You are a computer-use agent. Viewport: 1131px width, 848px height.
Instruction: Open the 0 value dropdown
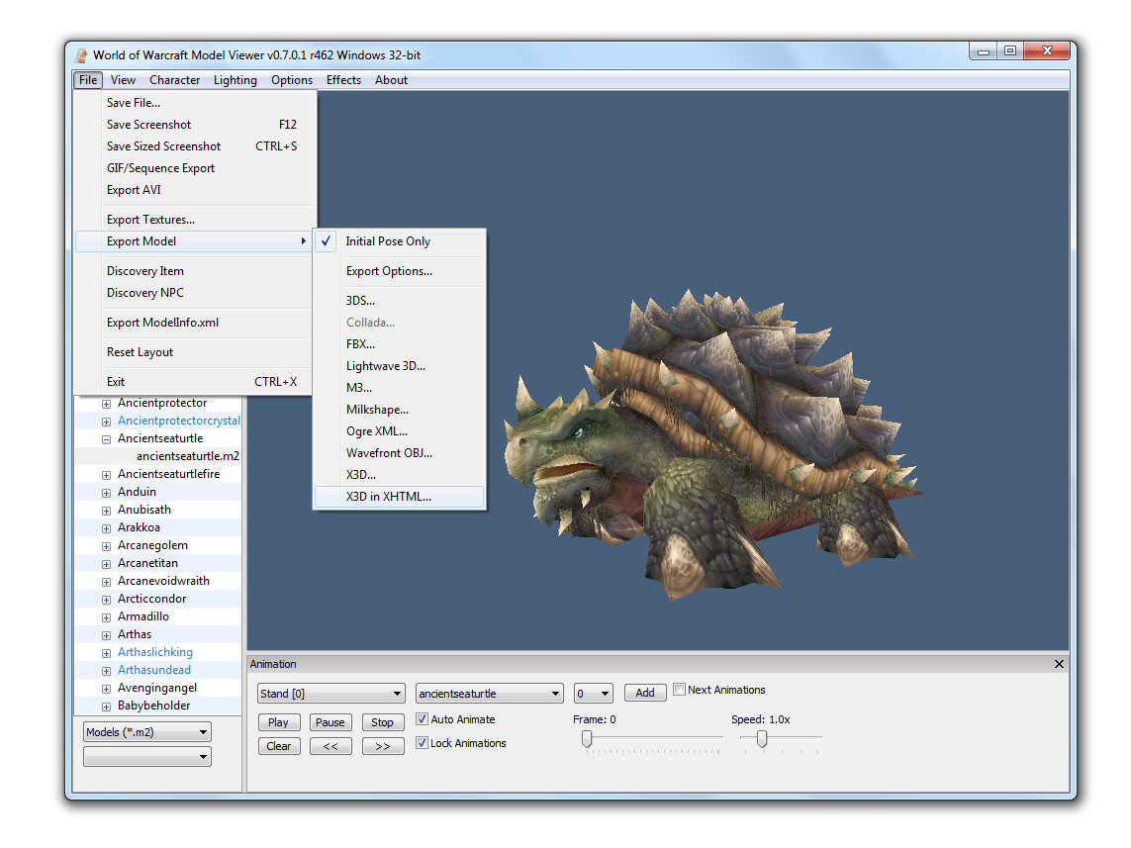pos(594,694)
